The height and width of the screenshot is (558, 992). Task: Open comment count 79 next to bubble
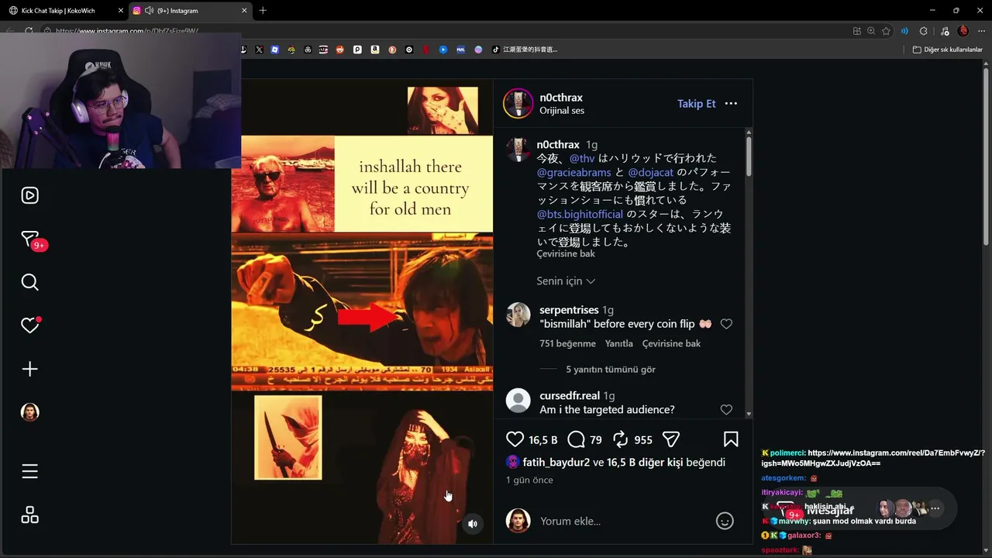(x=595, y=439)
